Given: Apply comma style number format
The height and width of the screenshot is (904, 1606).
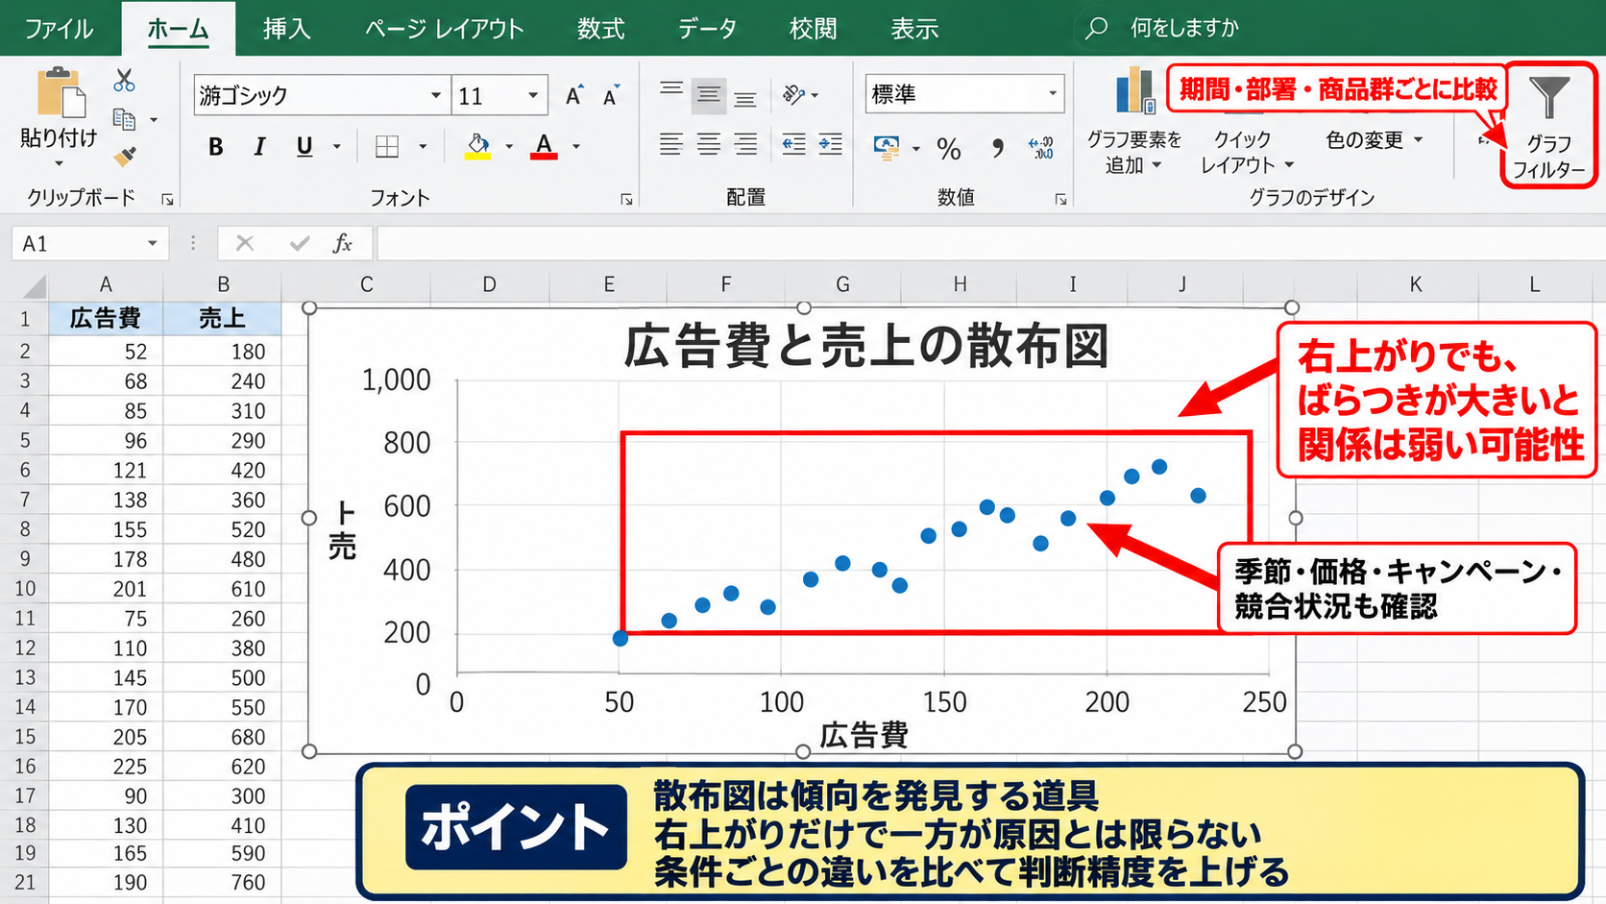Looking at the screenshot, I should (x=998, y=147).
